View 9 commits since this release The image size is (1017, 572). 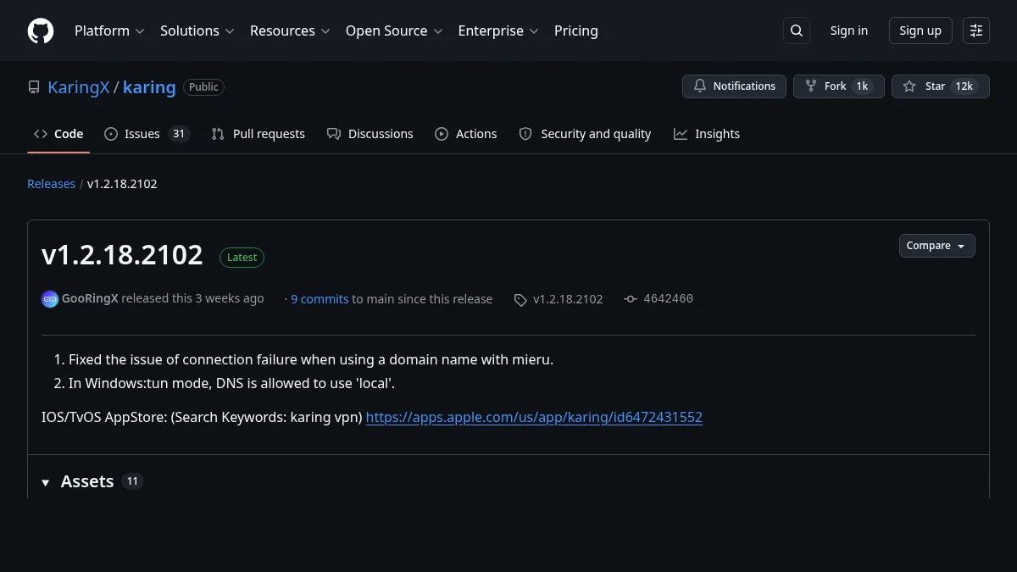tap(320, 299)
